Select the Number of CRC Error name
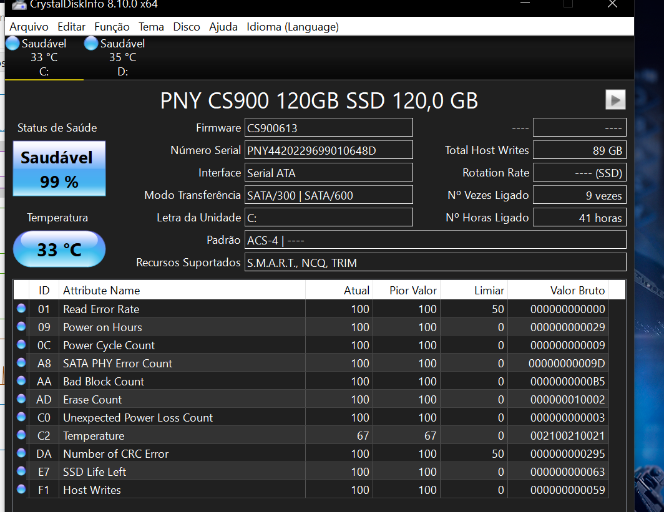This screenshot has height=512, width=664. click(115, 454)
